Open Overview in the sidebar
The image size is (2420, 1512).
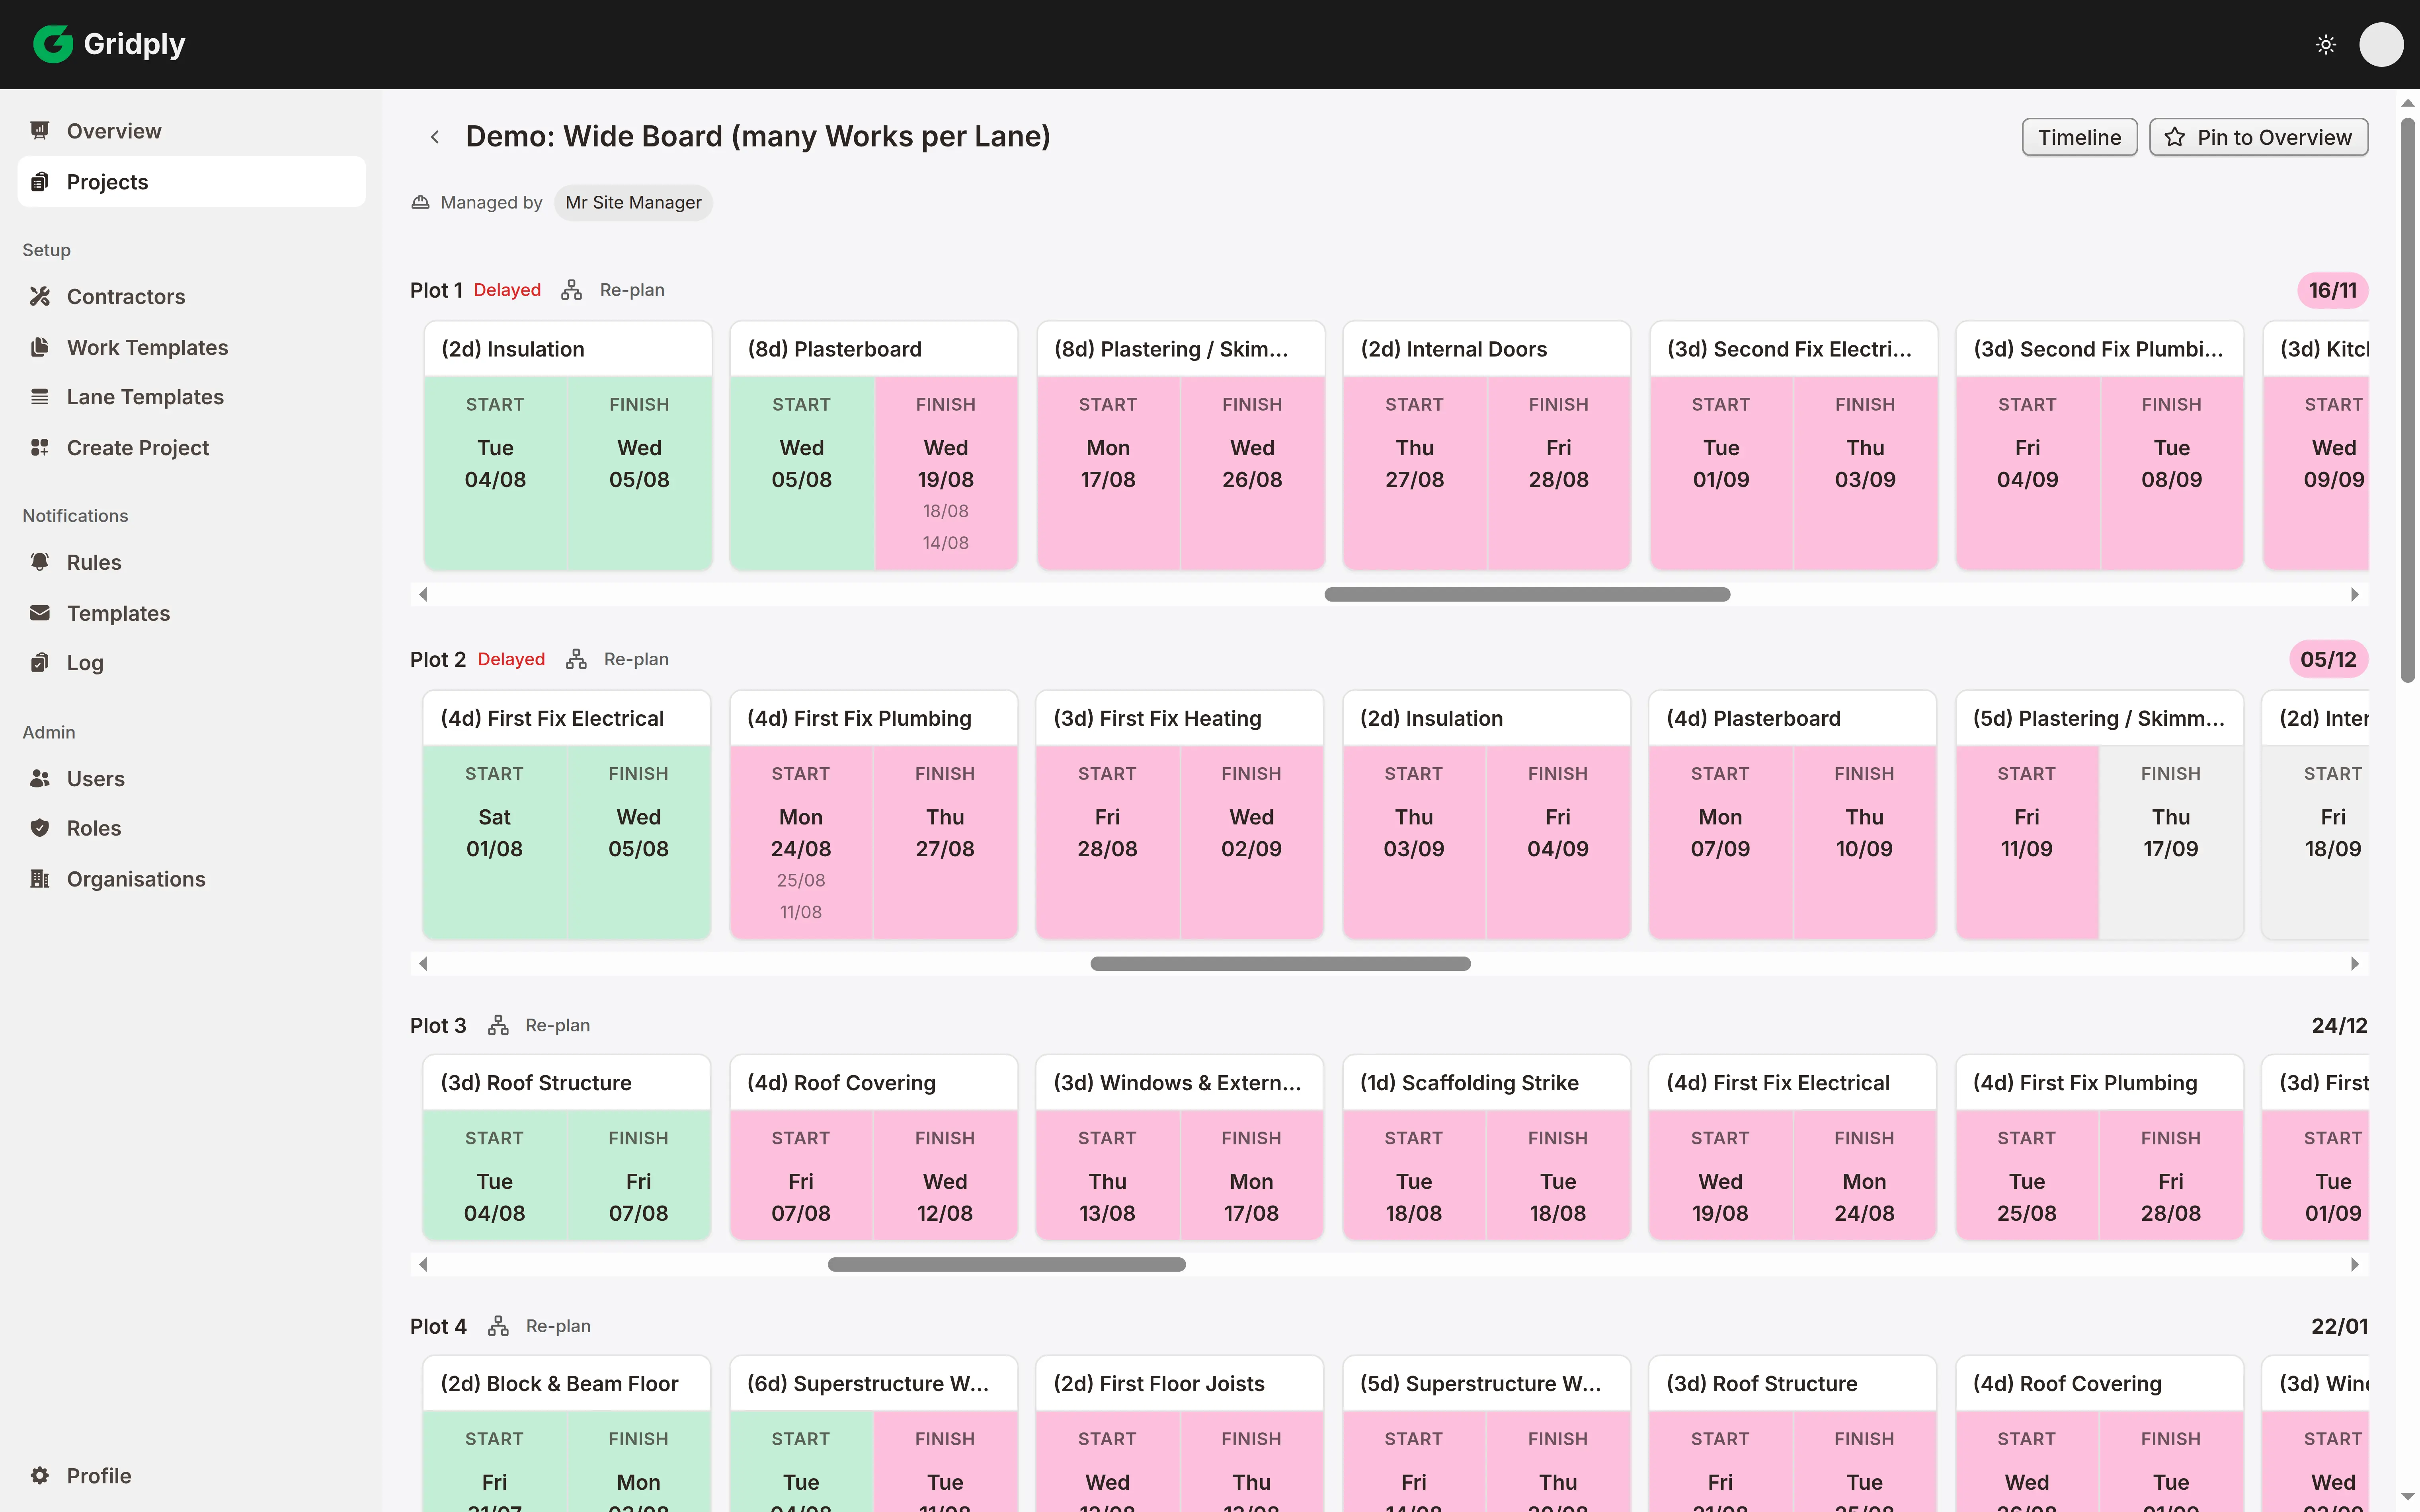[x=191, y=131]
